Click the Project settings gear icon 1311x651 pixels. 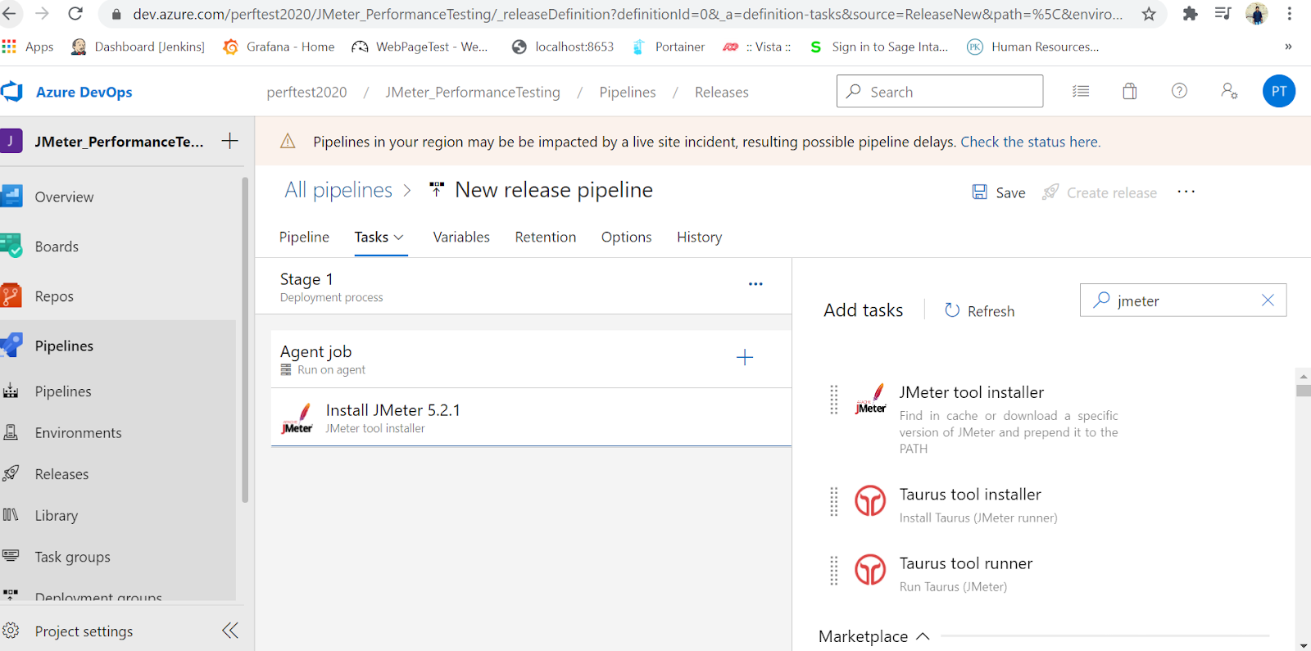pyautogui.click(x=11, y=631)
